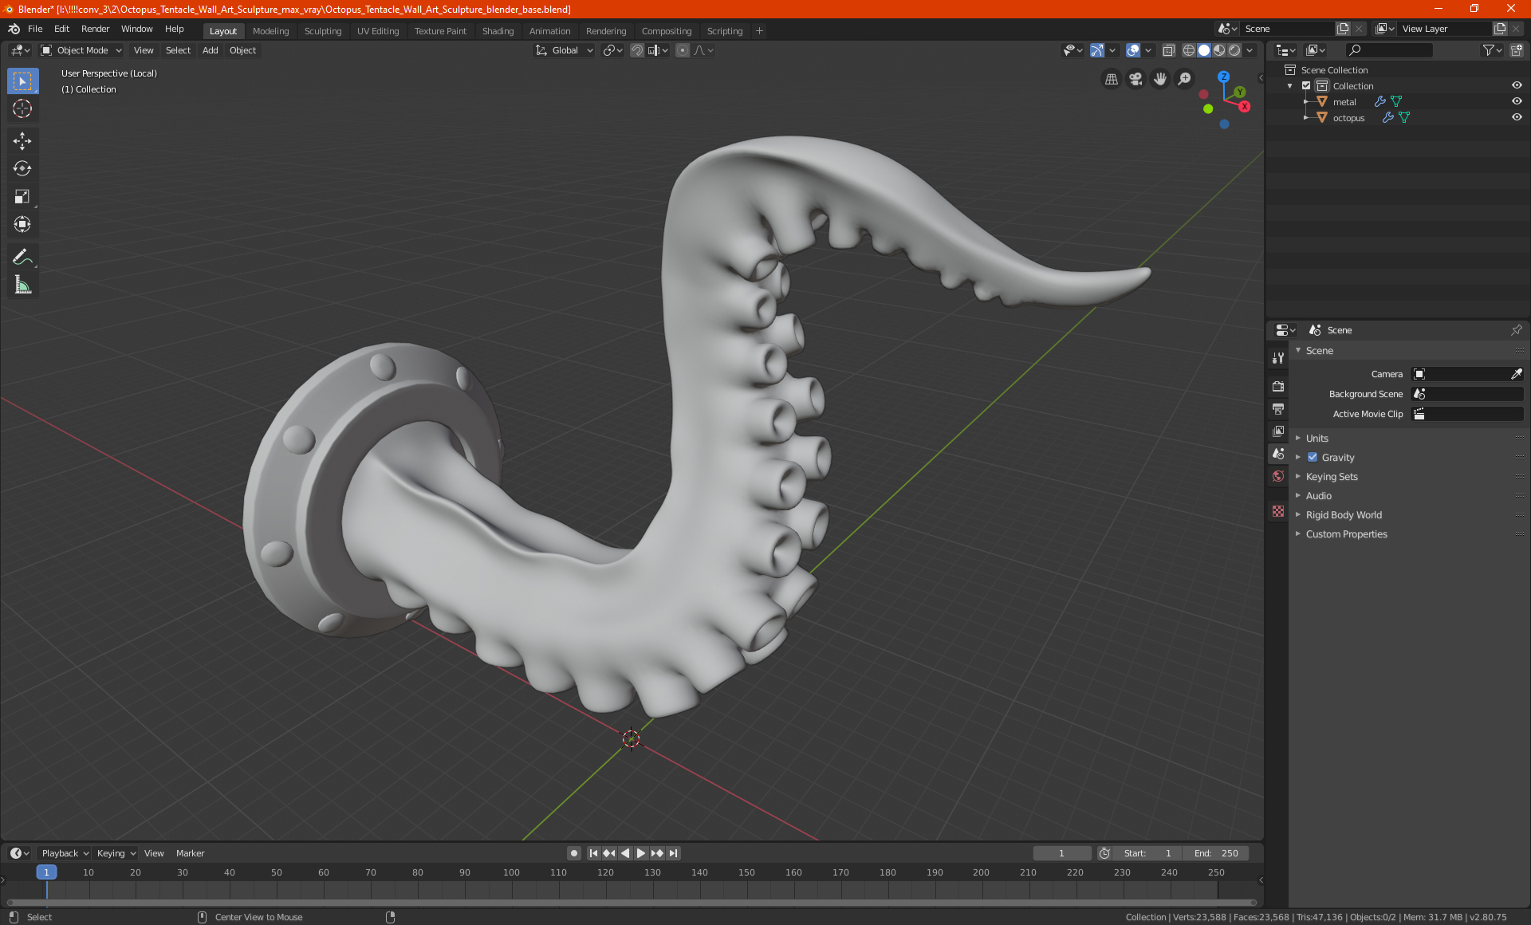Activate the 3D Cursor tool
The width and height of the screenshot is (1531, 925).
point(22,109)
